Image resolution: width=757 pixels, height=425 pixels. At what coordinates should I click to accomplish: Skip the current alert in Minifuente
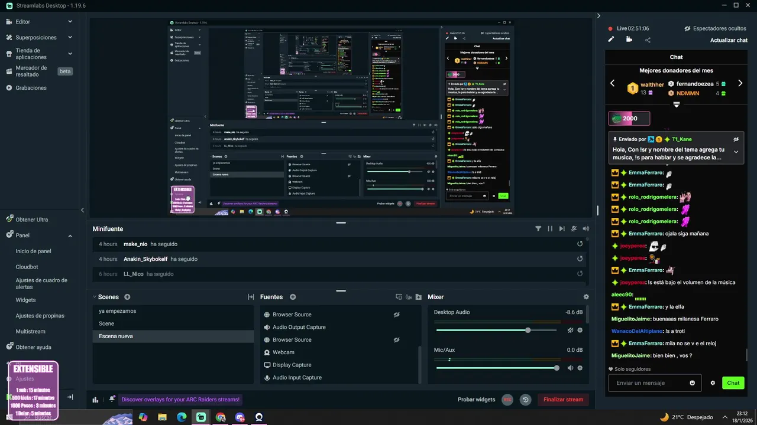[562, 228]
